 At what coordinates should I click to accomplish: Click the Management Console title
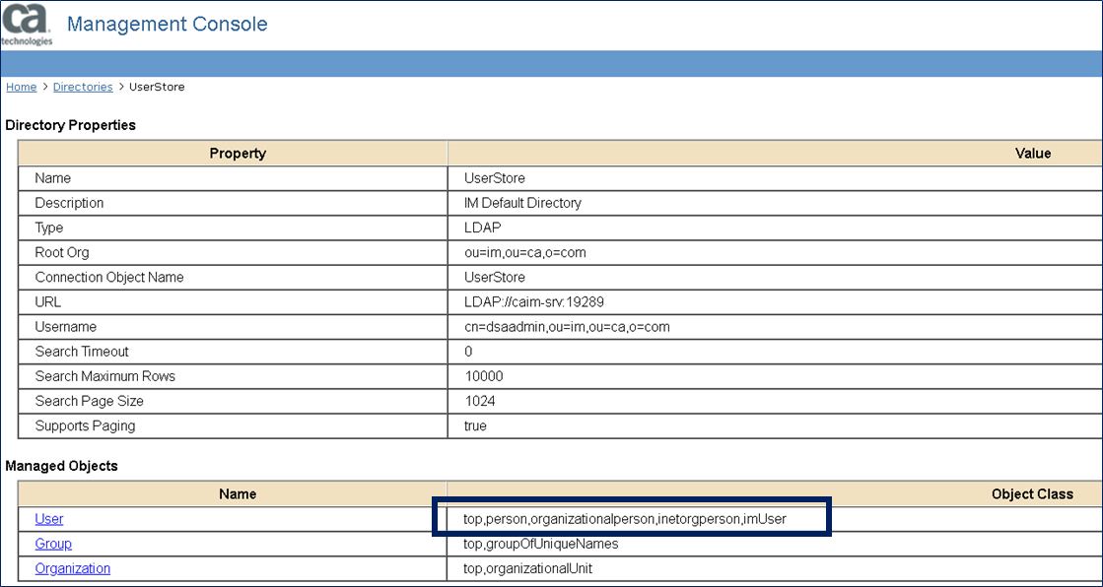tap(168, 24)
